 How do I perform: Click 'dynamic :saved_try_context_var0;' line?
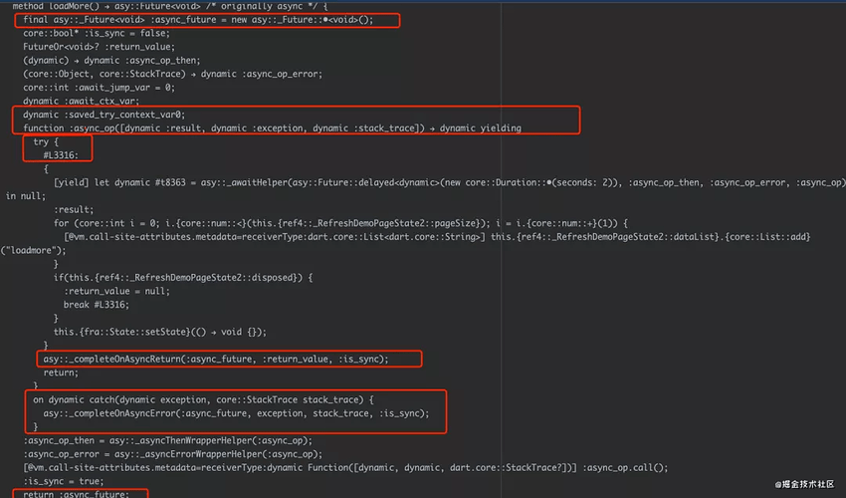[x=104, y=115]
